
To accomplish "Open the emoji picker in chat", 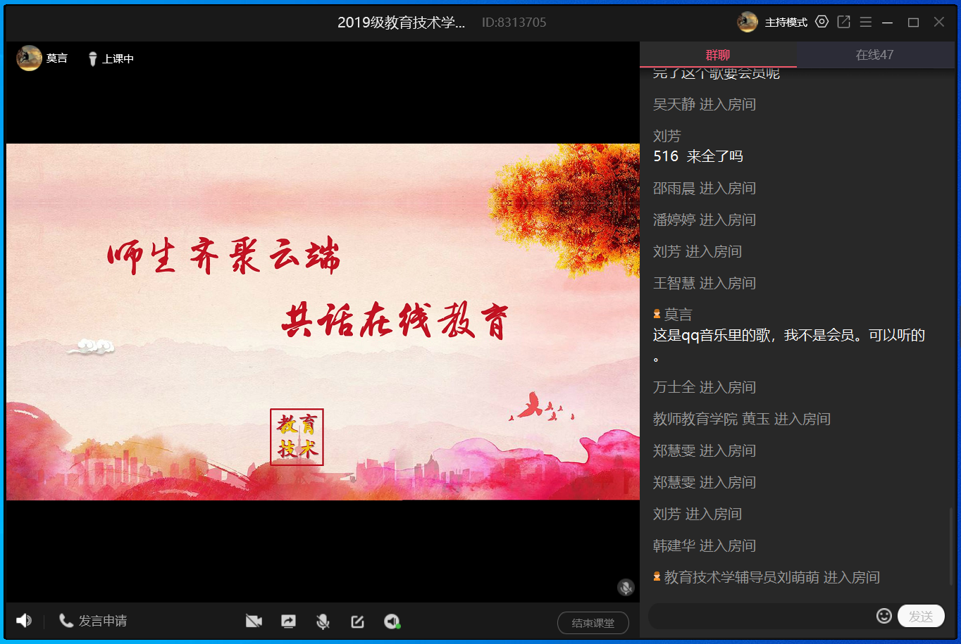I will click(x=883, y=617).
